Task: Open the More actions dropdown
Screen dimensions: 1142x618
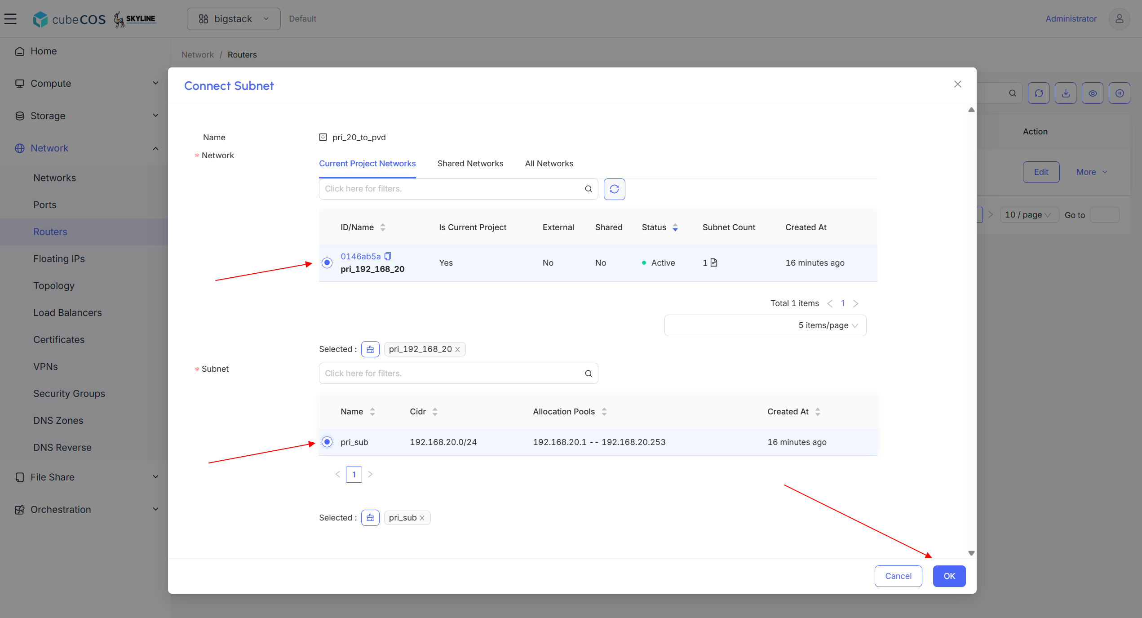Action: click(x=1092, y=172)
